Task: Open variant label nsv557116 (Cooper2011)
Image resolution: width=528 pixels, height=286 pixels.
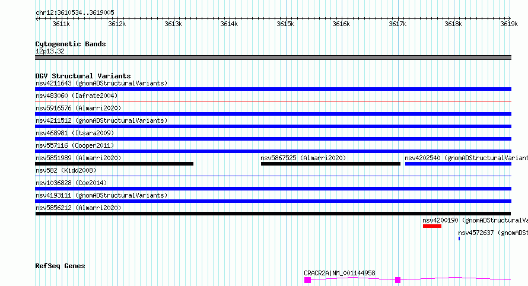Action: 75,145
